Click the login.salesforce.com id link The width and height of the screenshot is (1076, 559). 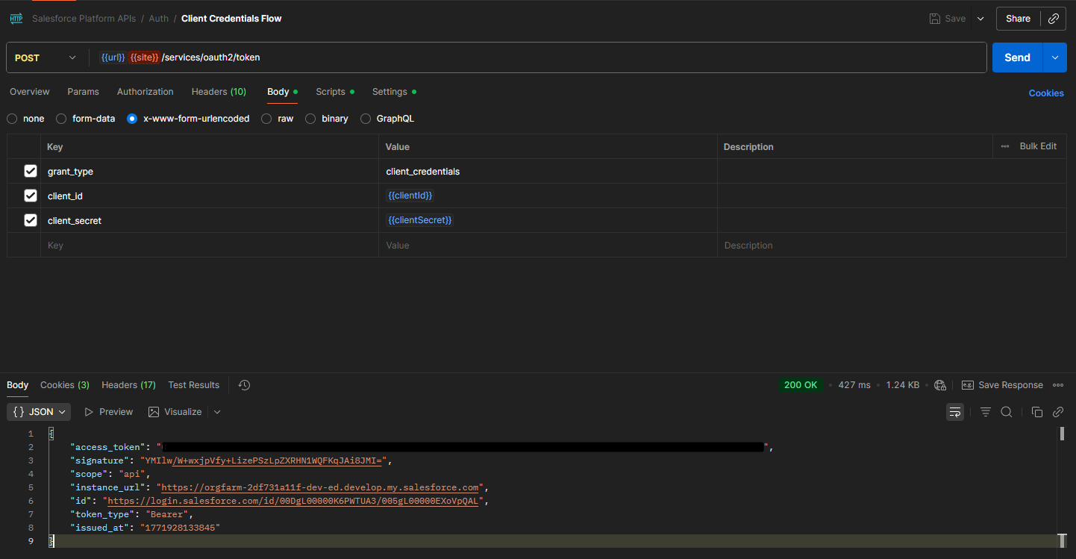point(293,501)
